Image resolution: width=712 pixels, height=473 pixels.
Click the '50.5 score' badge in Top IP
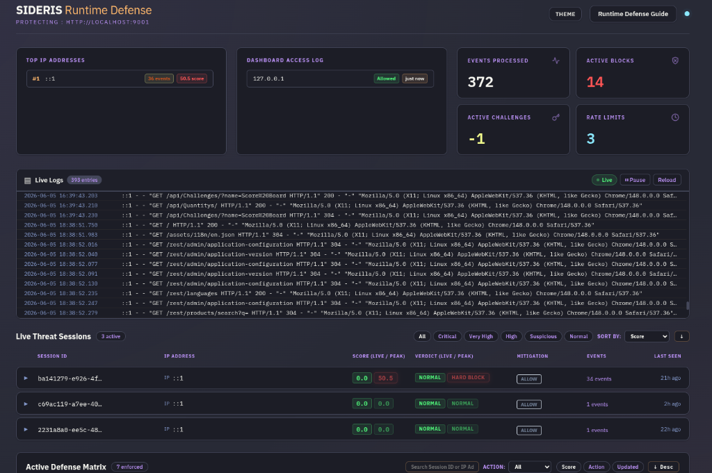(192, 78)
